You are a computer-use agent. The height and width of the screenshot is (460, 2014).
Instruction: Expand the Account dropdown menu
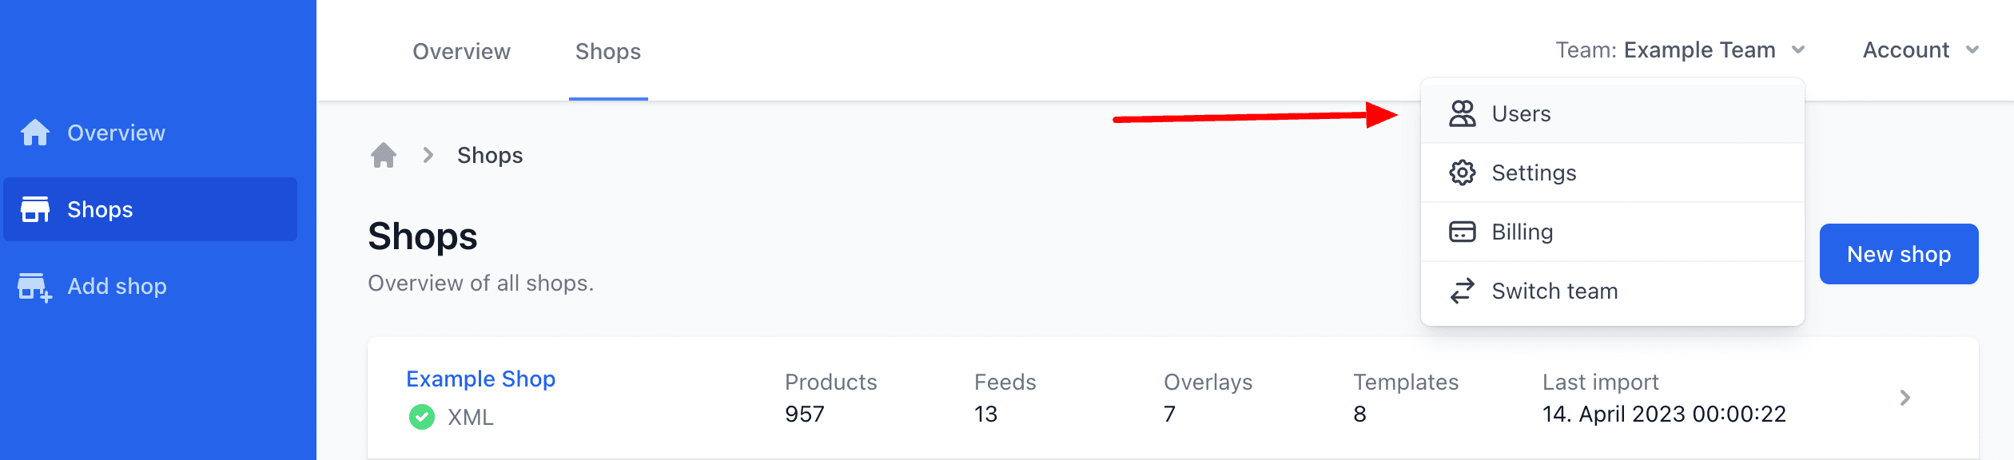point(1920,50)
